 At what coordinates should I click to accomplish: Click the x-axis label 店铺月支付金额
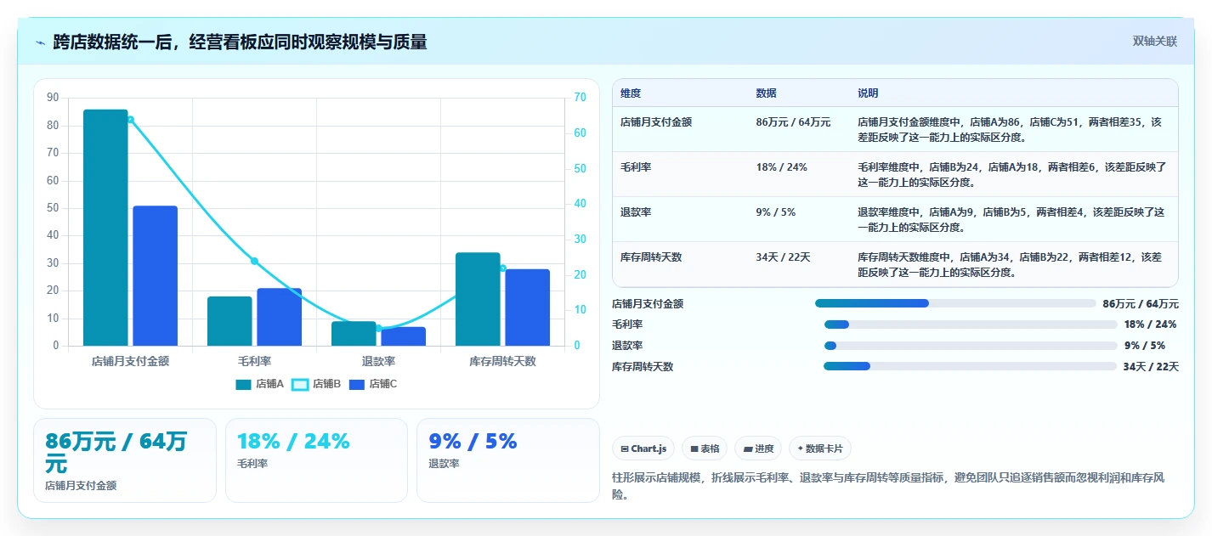(130, 361)
